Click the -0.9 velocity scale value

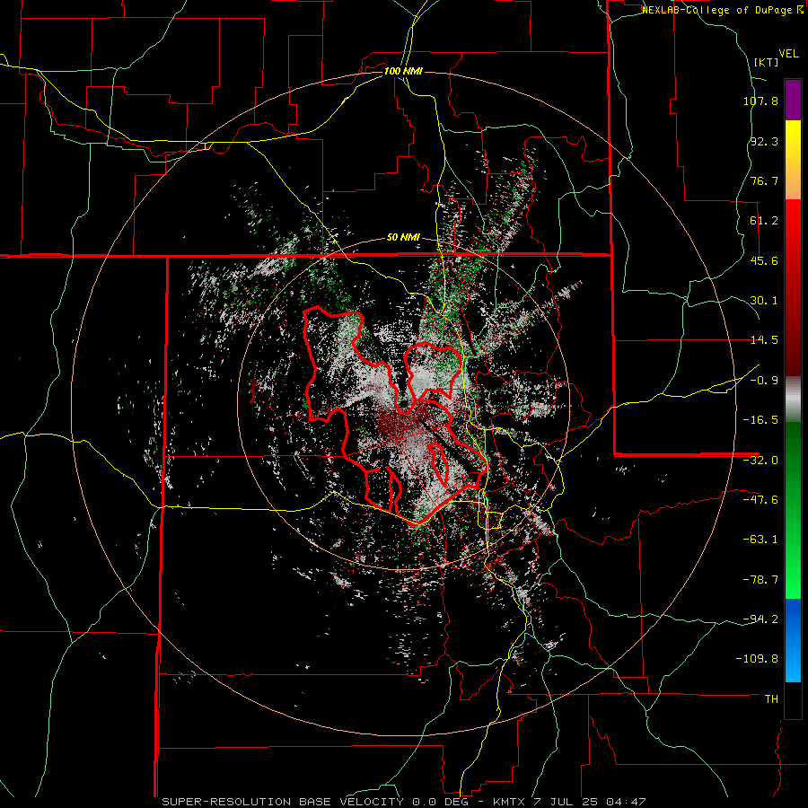click(x=764, y=381)
